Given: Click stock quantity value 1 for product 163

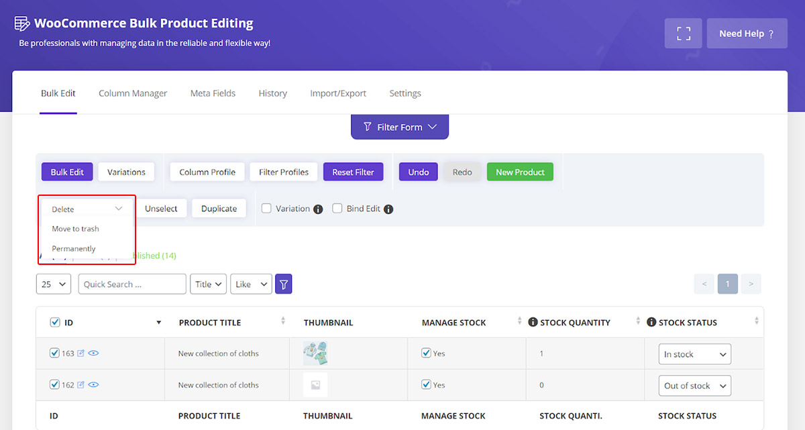Looking at the screenshot, I should click(541, 354).
